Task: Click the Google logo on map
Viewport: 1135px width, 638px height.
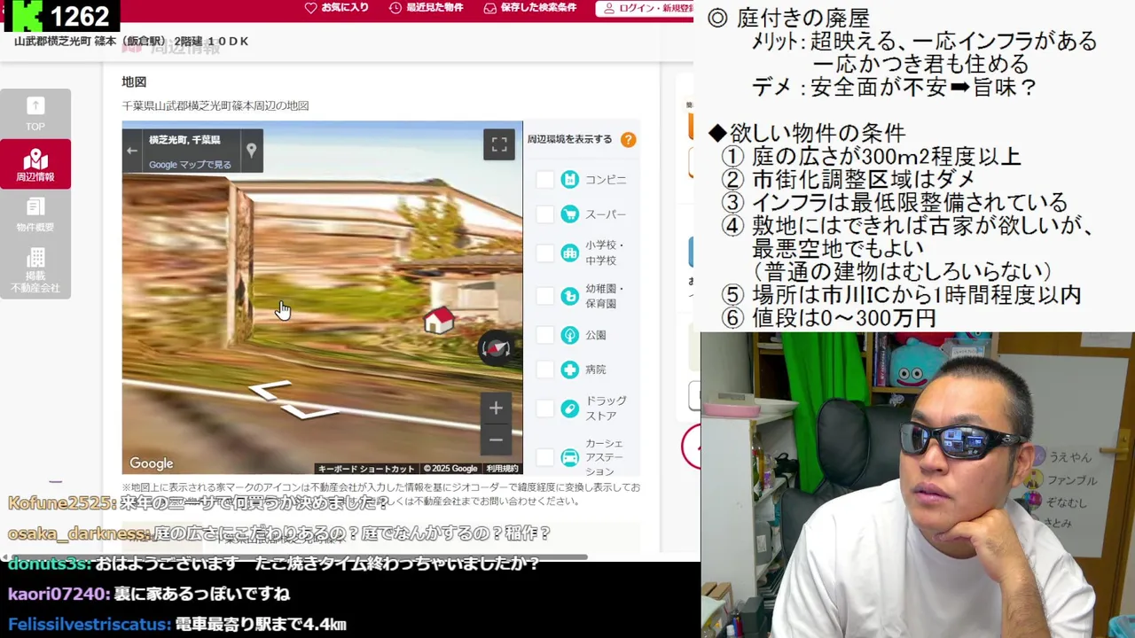Action: (152, 463)
